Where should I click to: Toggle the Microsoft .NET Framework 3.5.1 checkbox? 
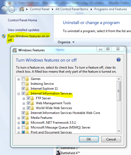click(x=23, y=123)
